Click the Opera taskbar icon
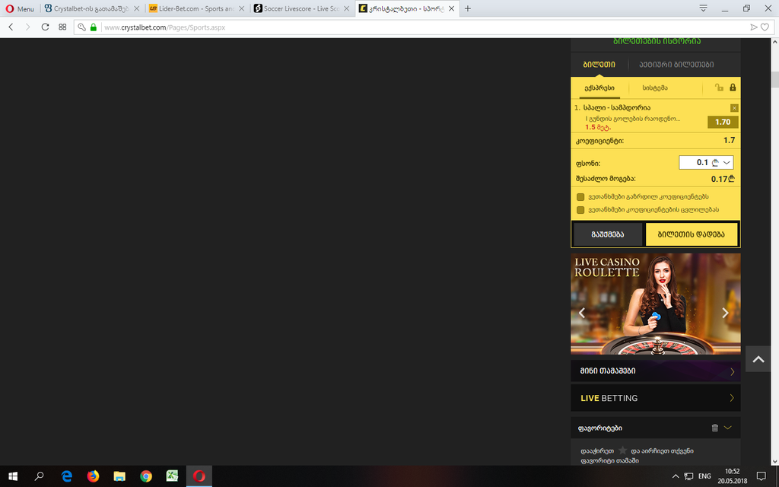 tap(199, 476)
